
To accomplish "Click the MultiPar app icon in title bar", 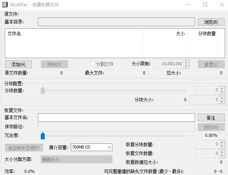I will tap(5, 4).
